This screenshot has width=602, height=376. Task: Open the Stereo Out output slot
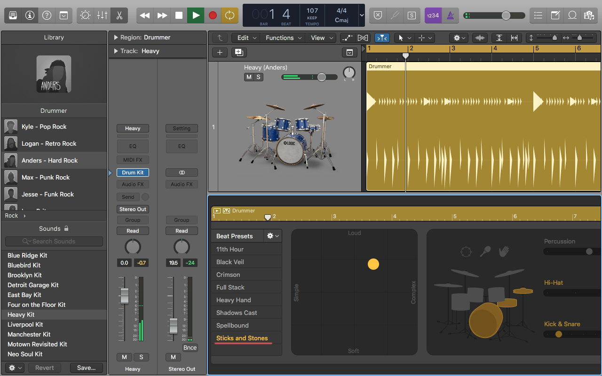[x=133, y=209]
